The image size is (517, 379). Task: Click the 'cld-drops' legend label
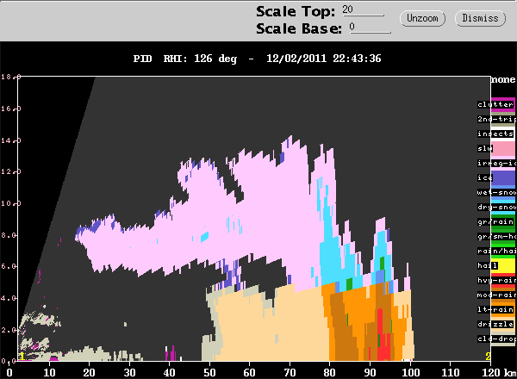[496, 339]
